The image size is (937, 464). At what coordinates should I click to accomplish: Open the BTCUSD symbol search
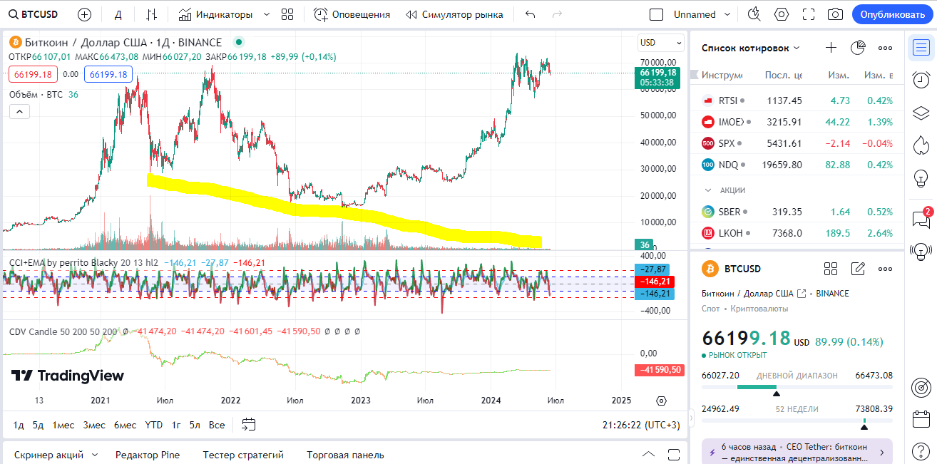click(34, 14)
